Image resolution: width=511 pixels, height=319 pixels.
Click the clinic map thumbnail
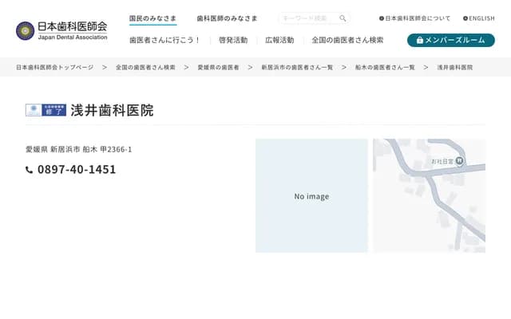(429, 195)
